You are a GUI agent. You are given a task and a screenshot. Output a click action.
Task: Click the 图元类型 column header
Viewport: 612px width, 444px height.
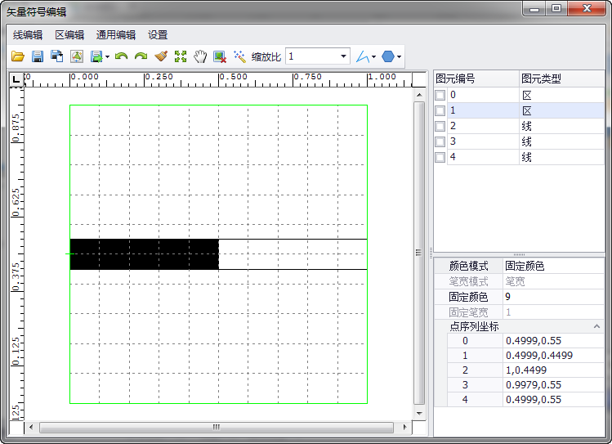[541, 78]
